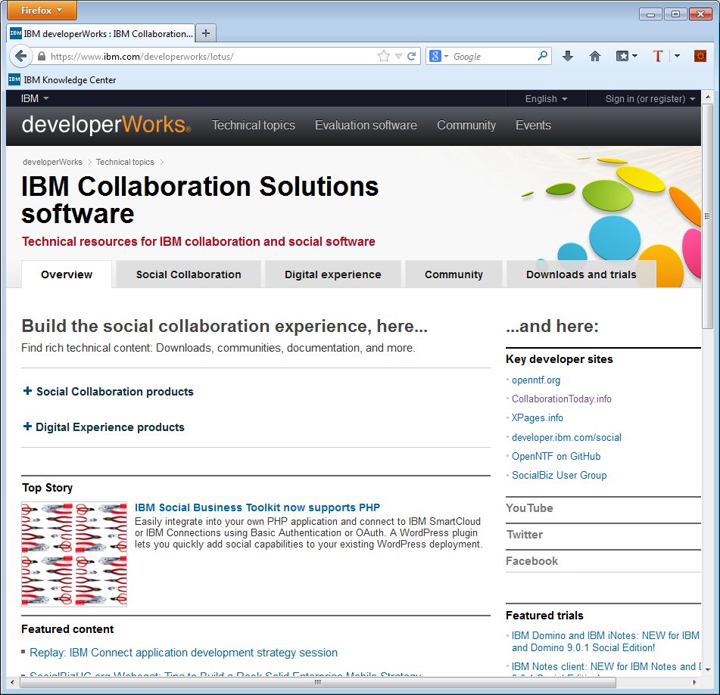Open the openntf.org link
Image resolution: width=720 pixels, height=695 pixels.
[536, 380]
